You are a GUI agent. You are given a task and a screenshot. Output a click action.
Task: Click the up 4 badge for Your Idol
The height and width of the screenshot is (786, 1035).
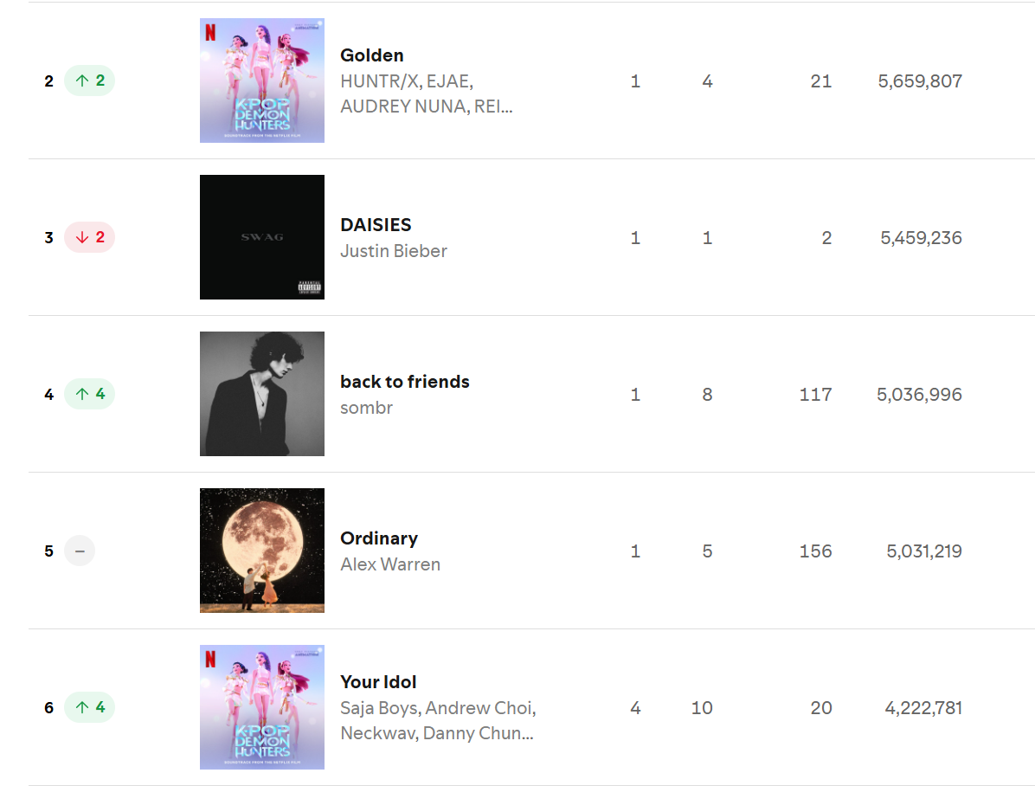[x=89, y=707]
